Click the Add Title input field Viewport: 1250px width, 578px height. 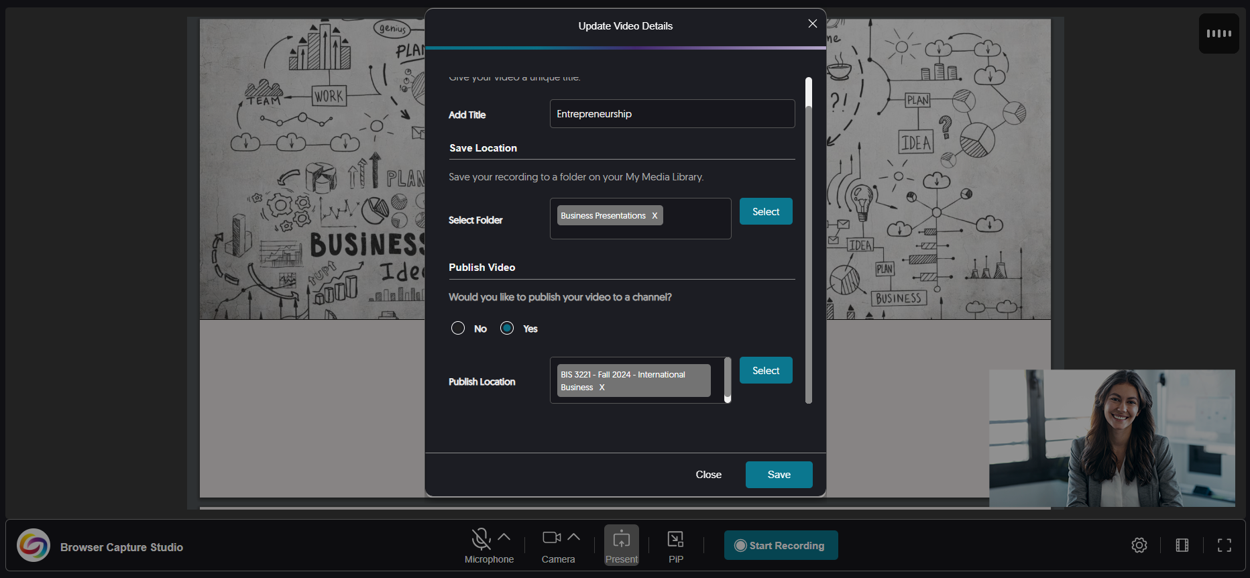672,114
